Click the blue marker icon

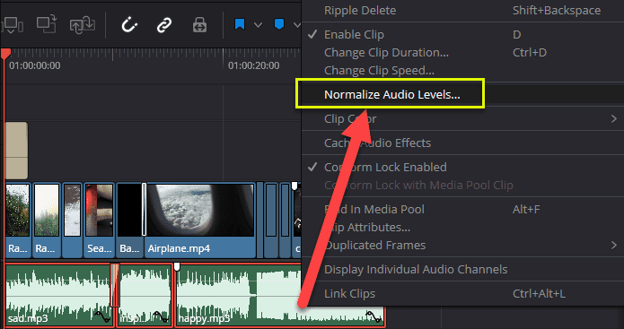coord(279,24)
